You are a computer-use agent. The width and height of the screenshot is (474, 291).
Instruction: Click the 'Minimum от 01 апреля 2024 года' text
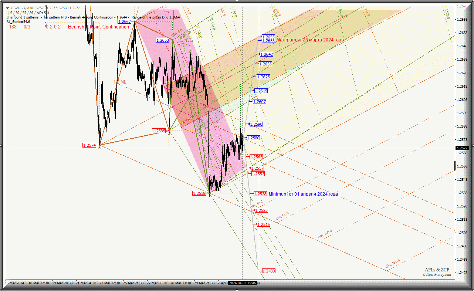pyautogui.click(x=303, y=194)
